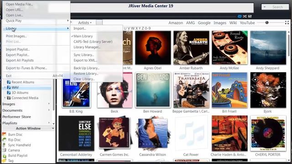Expand the Images section arrow
This screenshot has height=164, width=292.
click(49, 104)
